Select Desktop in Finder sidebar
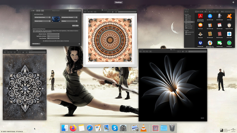This screenshot has height=133, width=237. (x=189, y=24)
